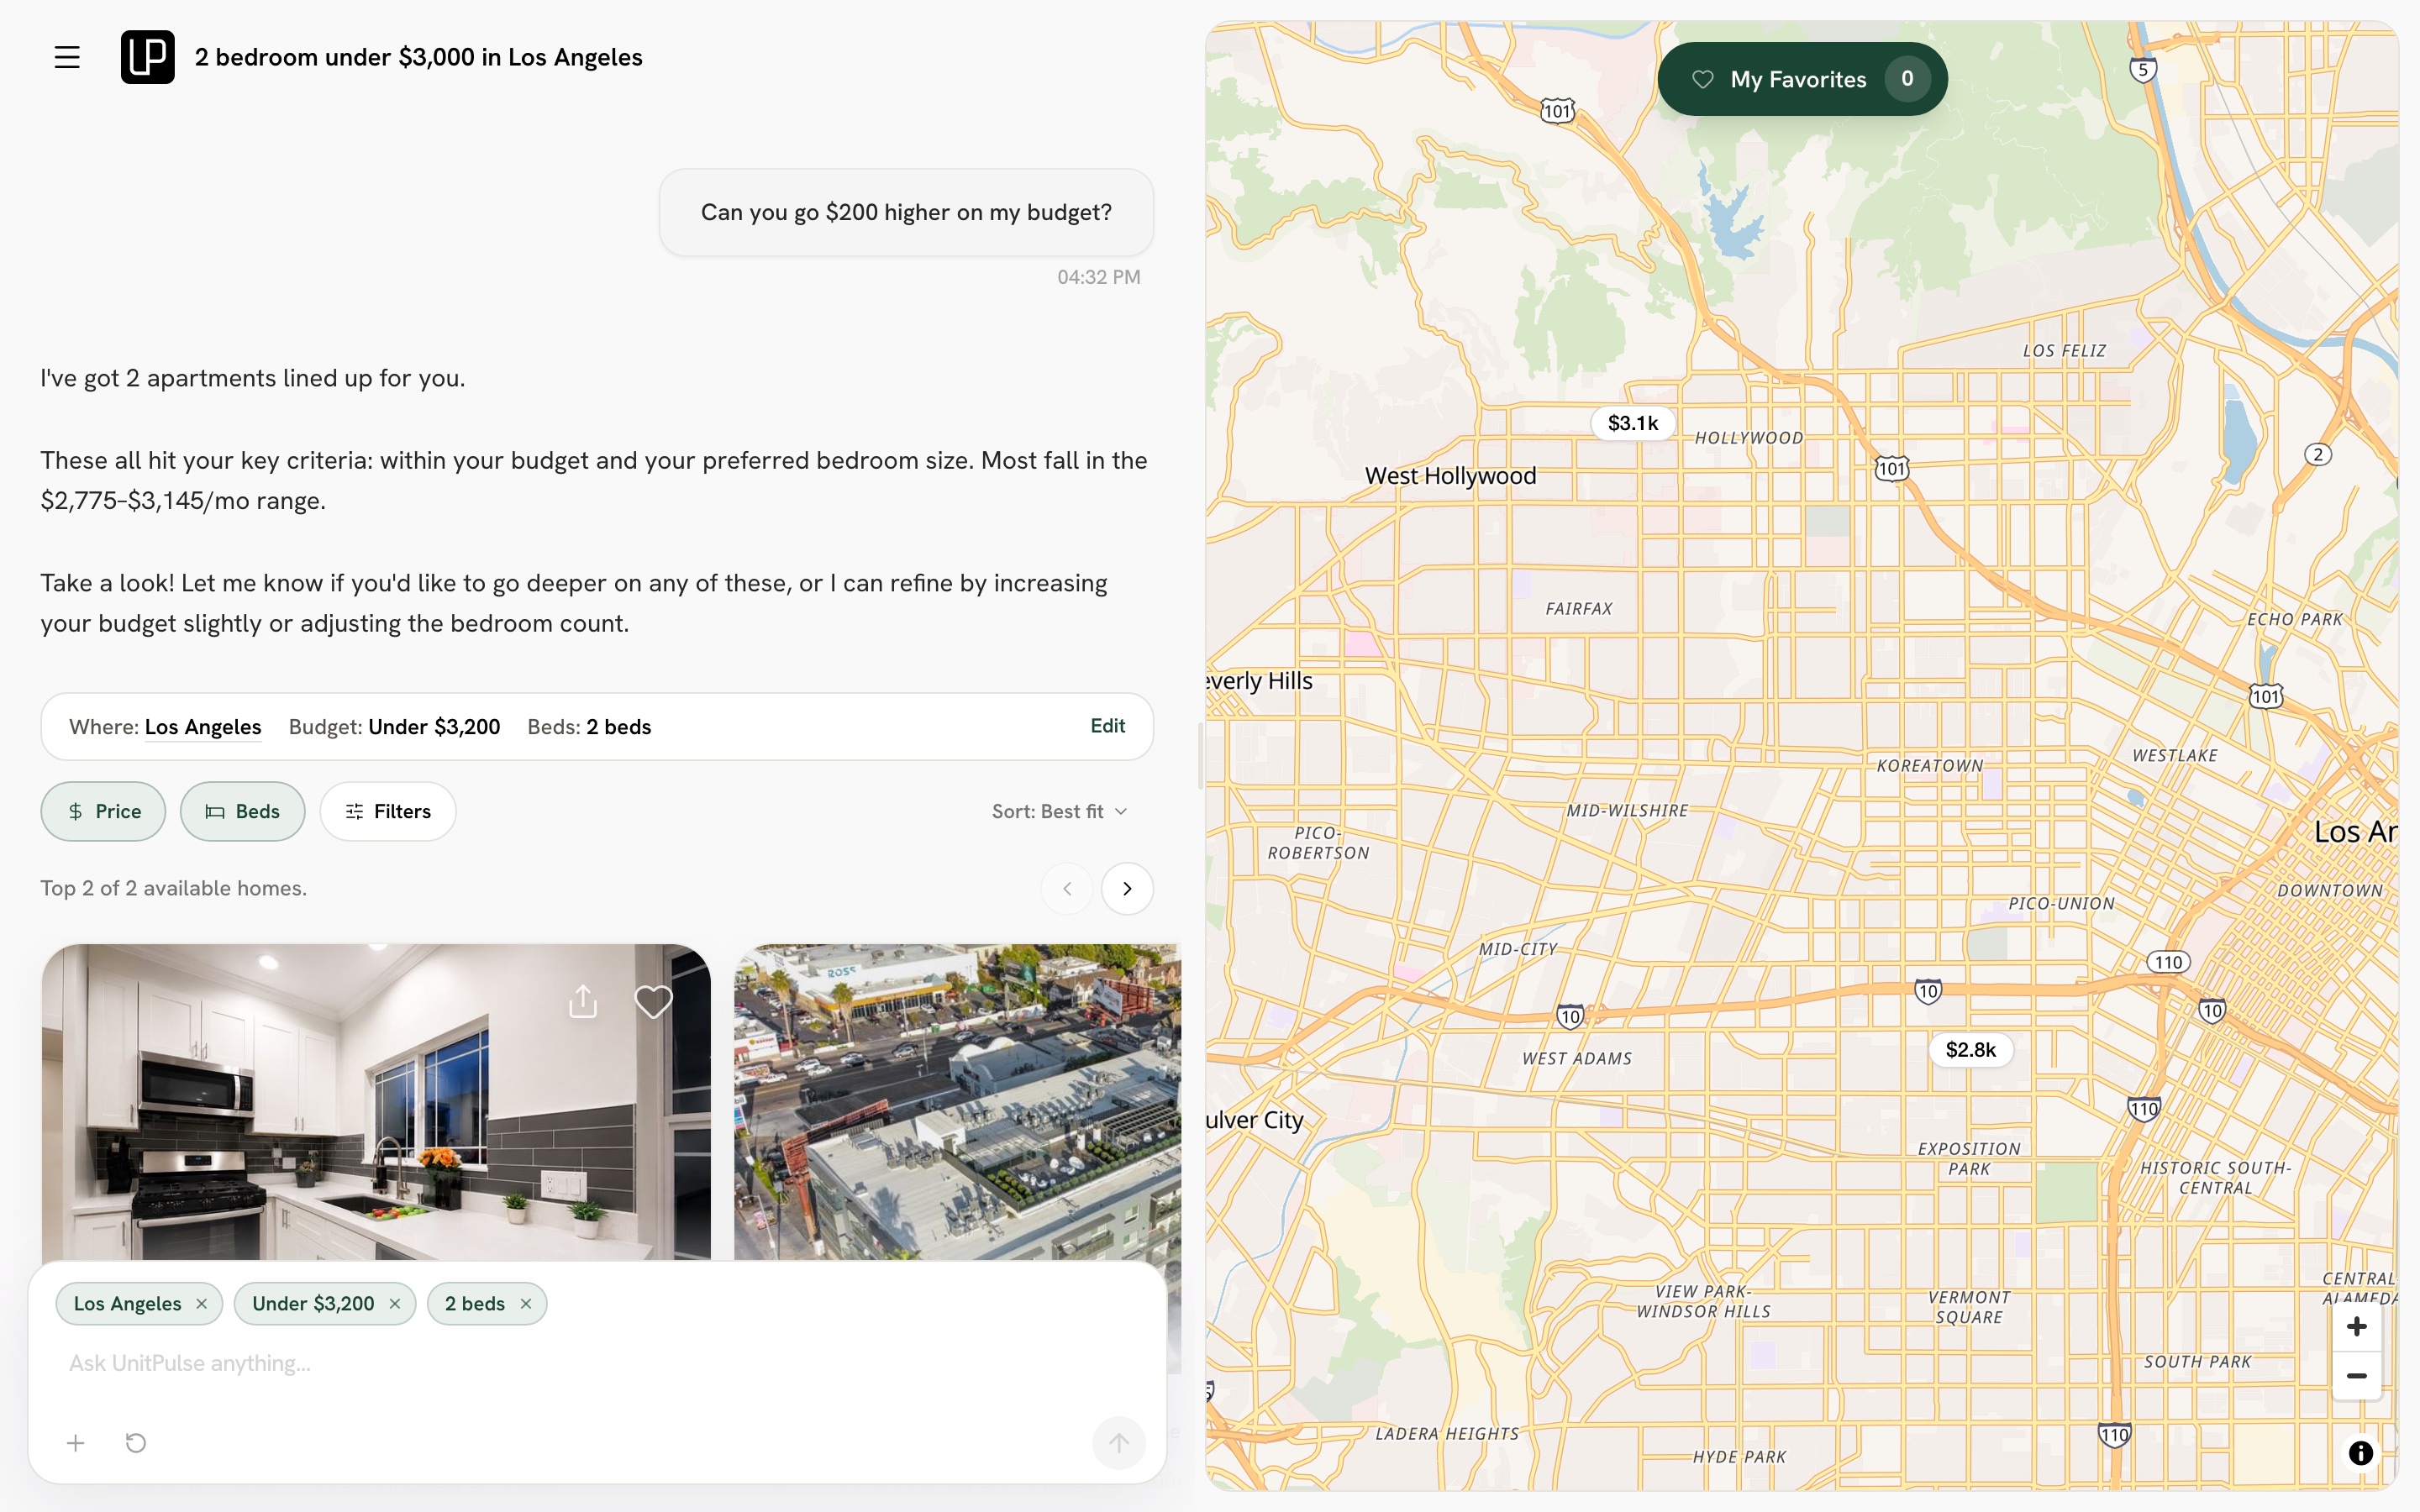Open map attribution info icon
Image resolution: width=2420 pixels, height=1512 pixels.
click(2361, 1453)
